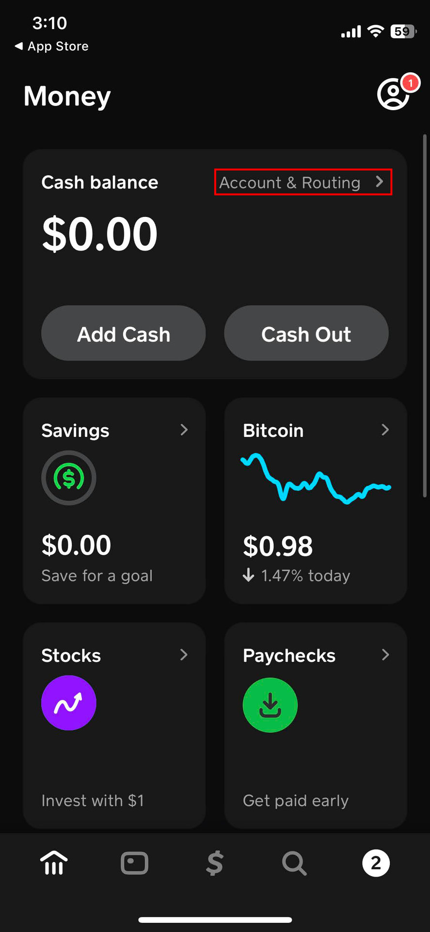Expand the Paychecks card chevron

(x=385, y=655)
